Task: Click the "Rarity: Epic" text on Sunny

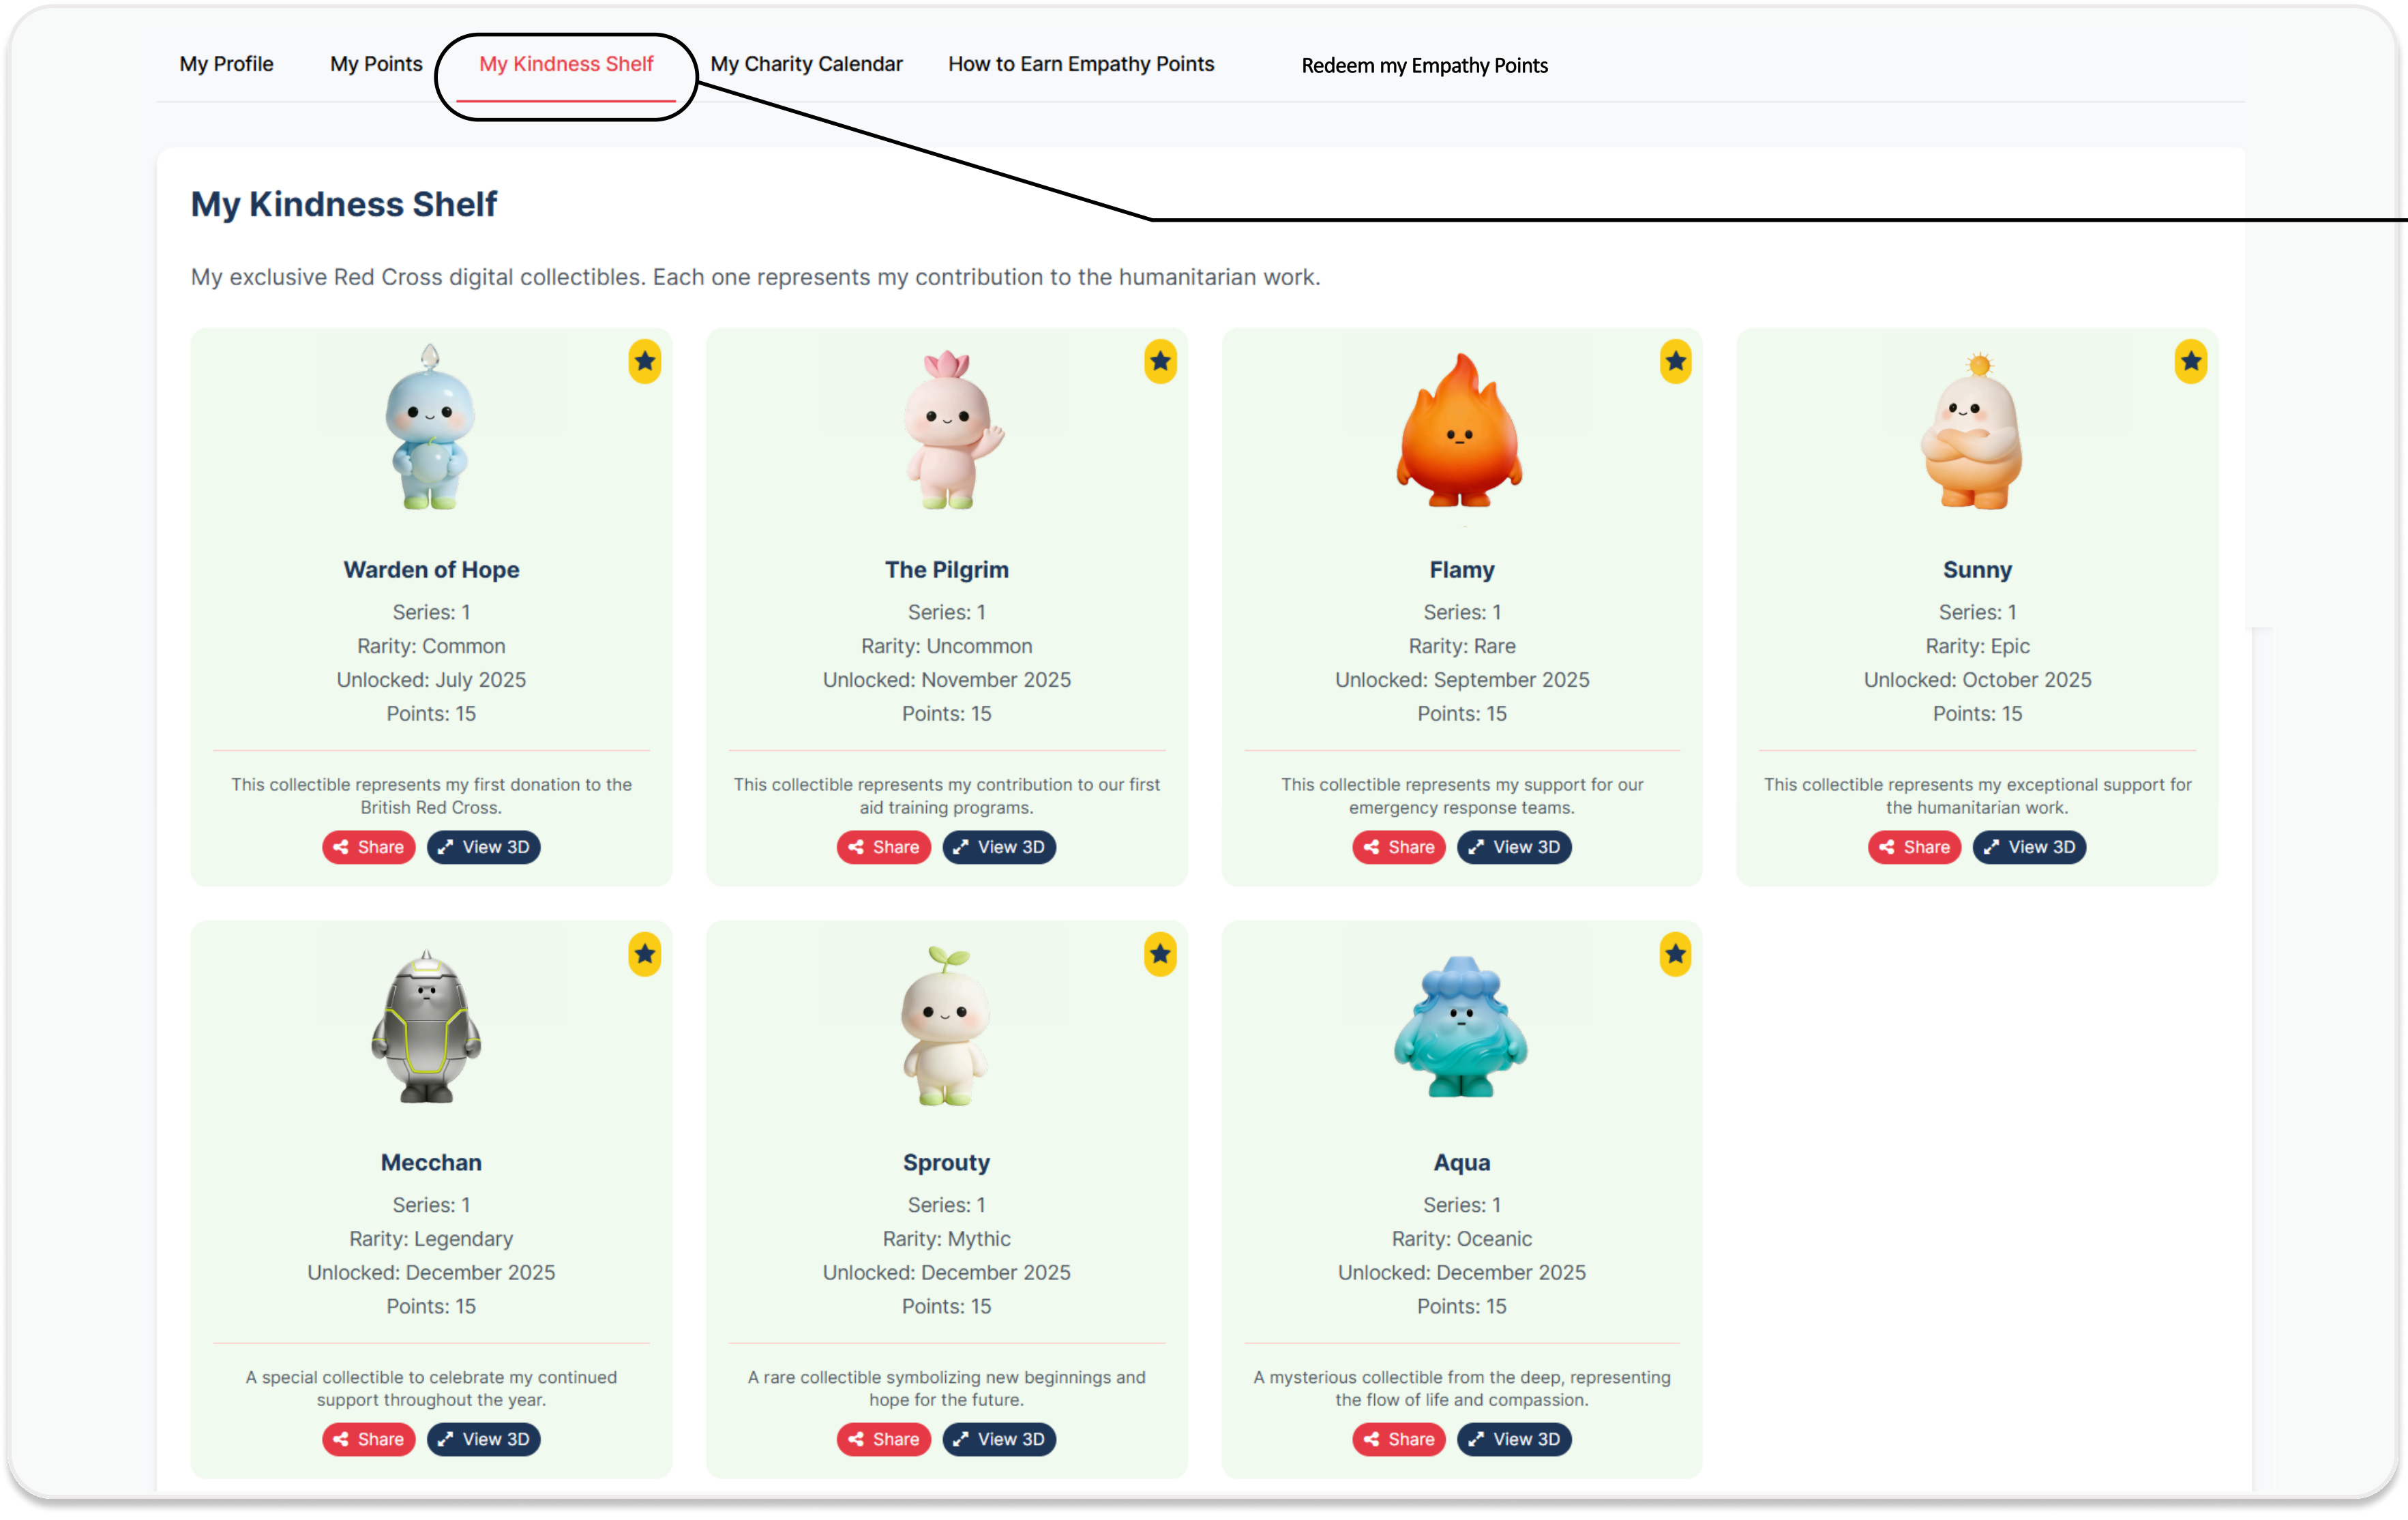Action: pos(1977,646)
